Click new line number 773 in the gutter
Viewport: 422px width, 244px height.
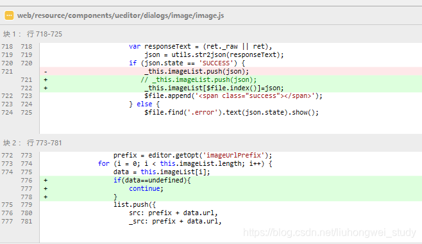coord(27,156)
